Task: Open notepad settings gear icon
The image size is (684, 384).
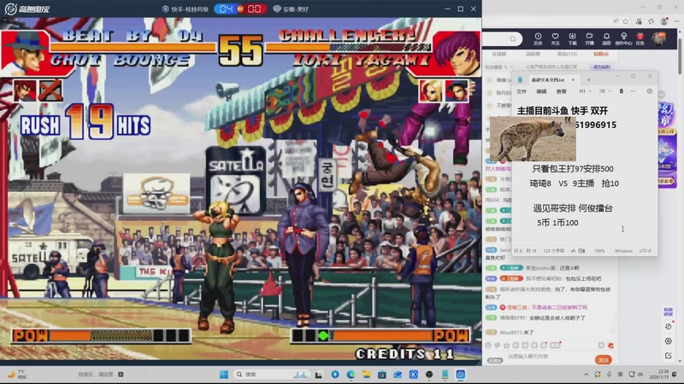Action: (650, 91)
